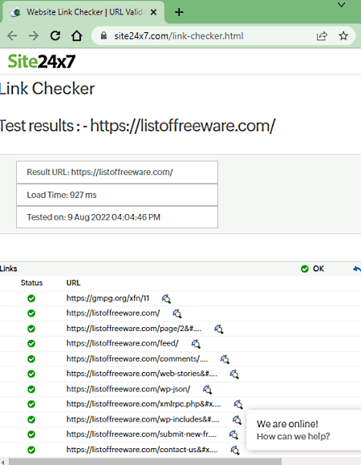
Task: Go back to the previous page
Action: 12,36
